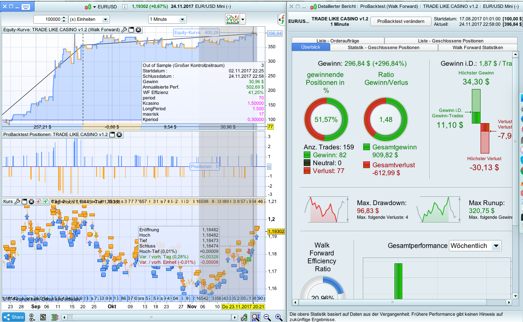Increase the quantity stepper value
The width and height of the screenshot is (523, 322).
64,17
